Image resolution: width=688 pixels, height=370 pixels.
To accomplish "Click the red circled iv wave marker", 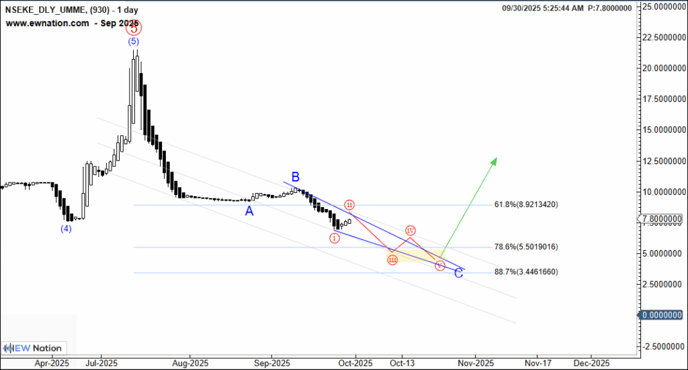I will 411,231.
